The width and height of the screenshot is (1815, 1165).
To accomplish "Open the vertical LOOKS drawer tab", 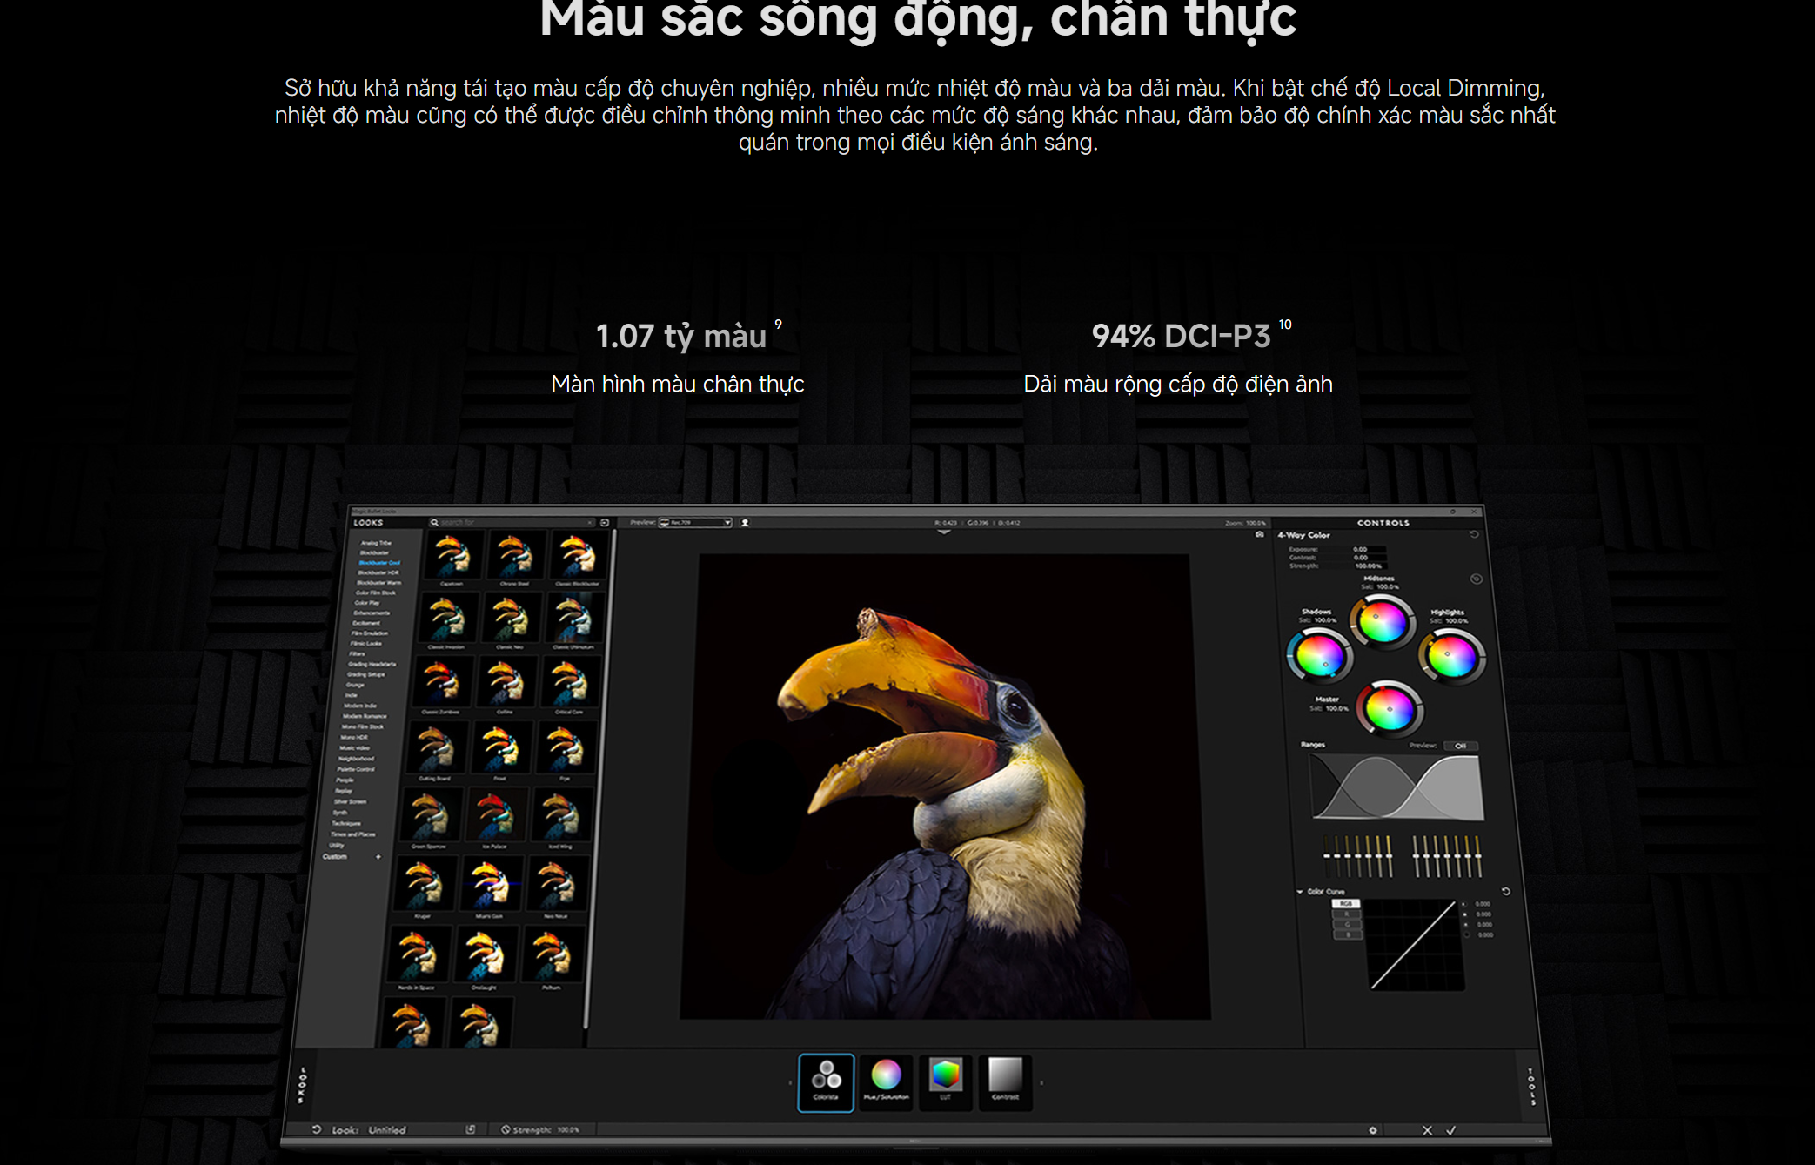I will (x=303, y=1086).
